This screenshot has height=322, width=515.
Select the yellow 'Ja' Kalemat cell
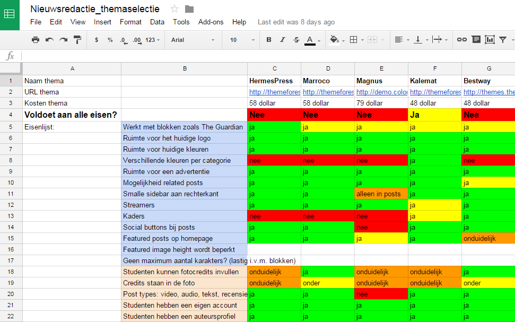pos(435,115)
